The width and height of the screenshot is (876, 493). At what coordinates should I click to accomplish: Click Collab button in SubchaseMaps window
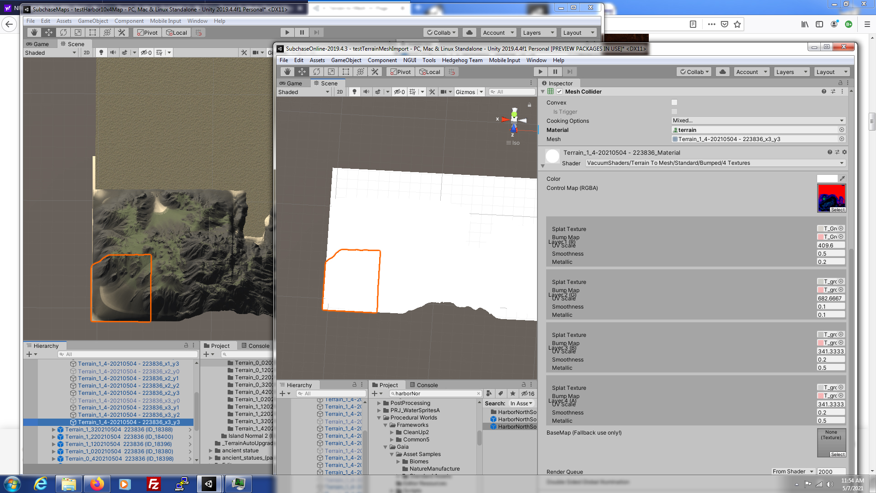pyautogui.click(x=441, y=32)
